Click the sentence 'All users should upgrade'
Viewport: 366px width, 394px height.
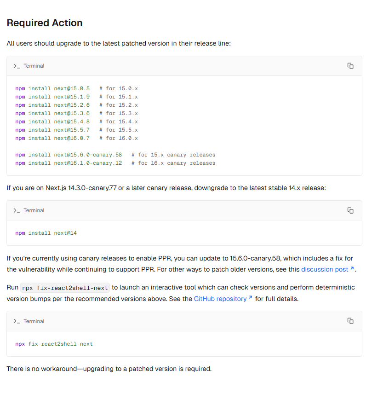(x=119, y=43)
